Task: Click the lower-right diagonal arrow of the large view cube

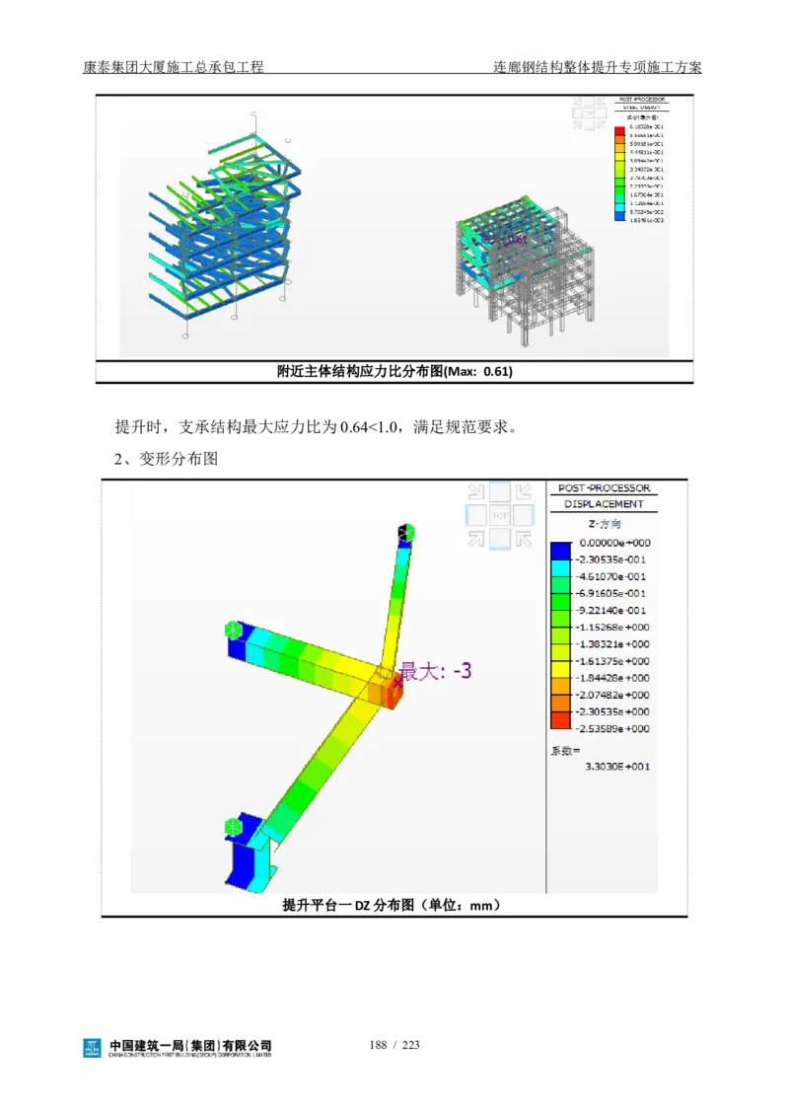Action: pyautogui.click(x=524, y=538)
